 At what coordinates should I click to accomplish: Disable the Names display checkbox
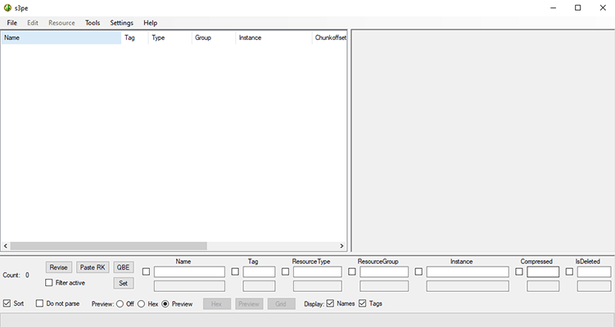point(331,303)
